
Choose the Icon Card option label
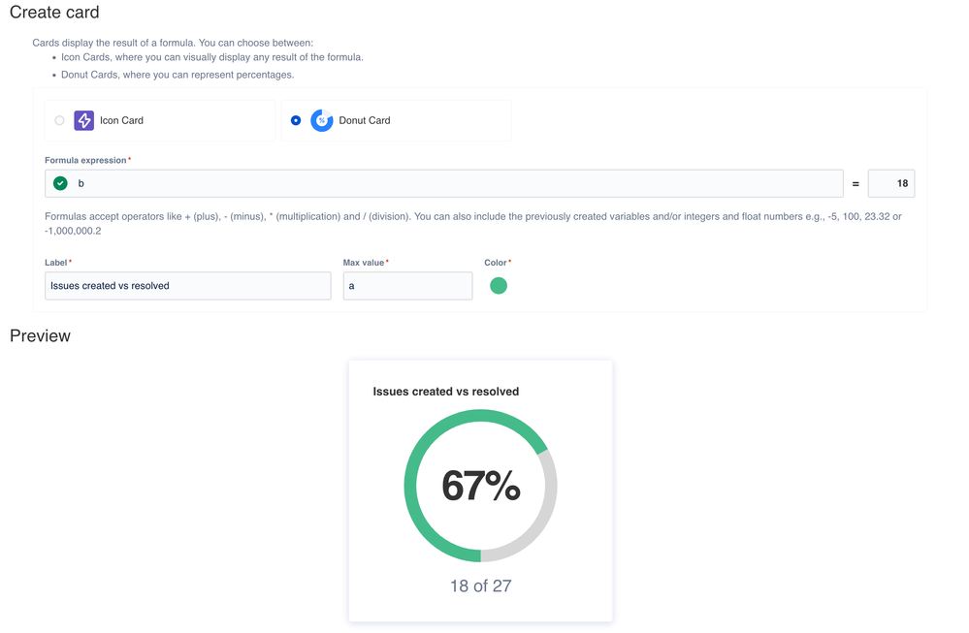(122, 120)
